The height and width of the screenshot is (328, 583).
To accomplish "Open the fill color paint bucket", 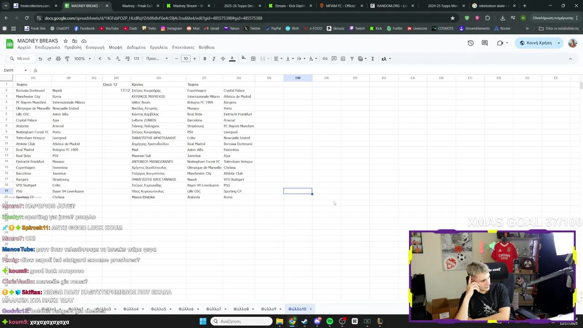I will 243,59.
